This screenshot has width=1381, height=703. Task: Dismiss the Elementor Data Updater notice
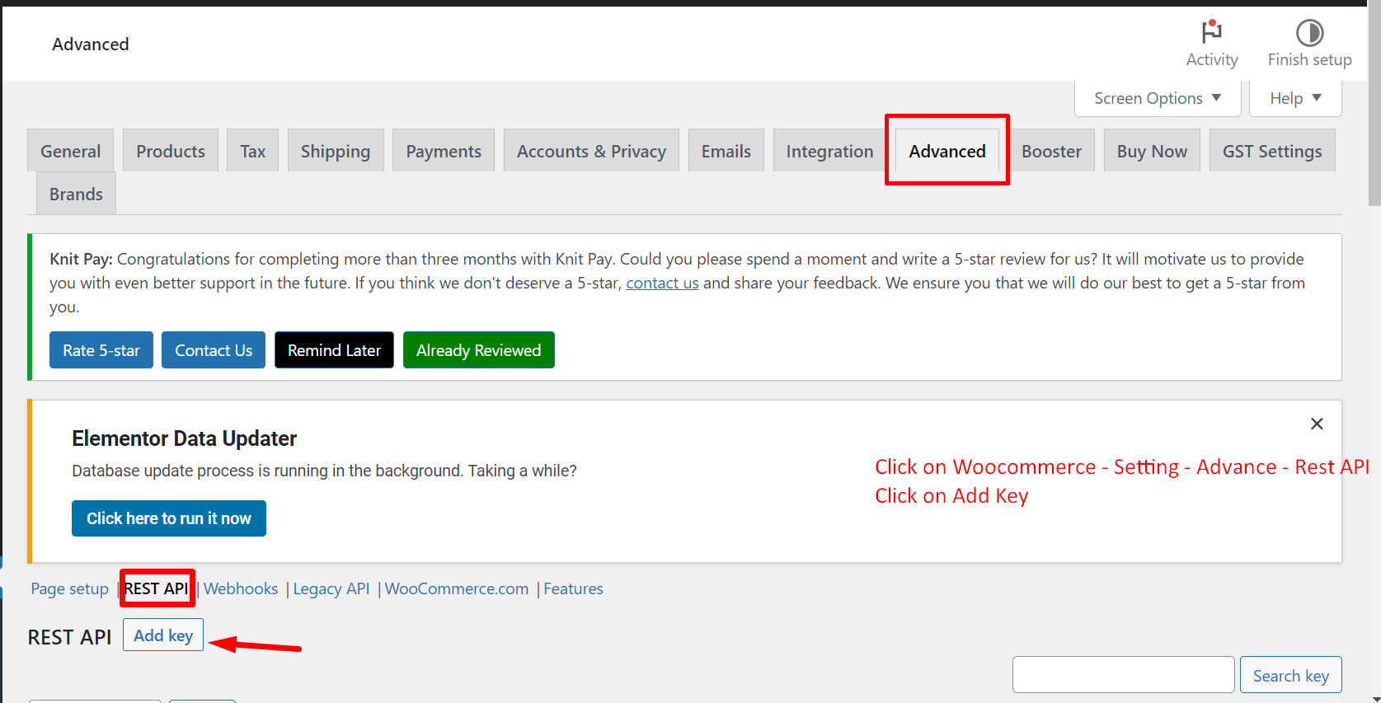[1317, 424]
